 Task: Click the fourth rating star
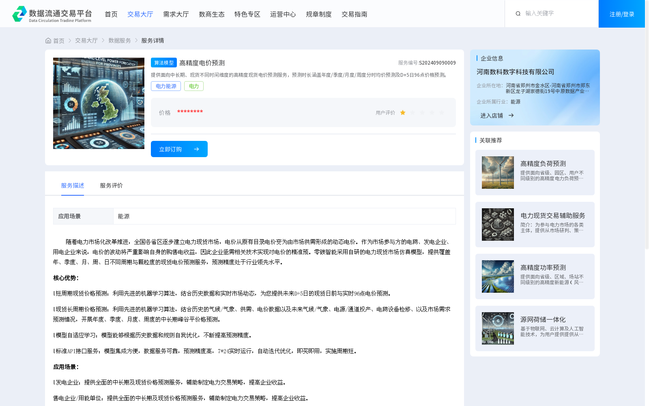(432, 112)
